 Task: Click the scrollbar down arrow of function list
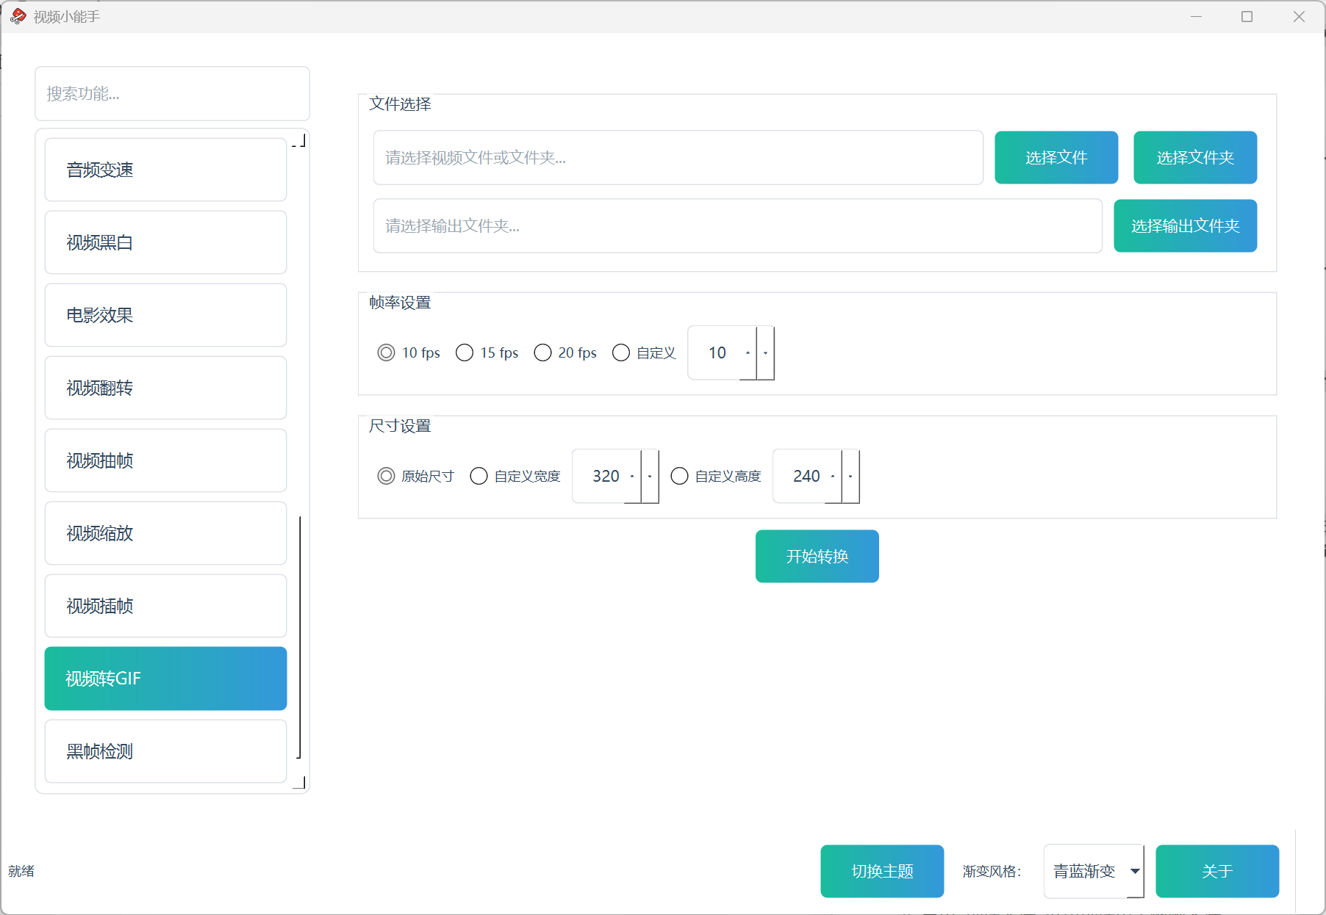click(299, 783)
